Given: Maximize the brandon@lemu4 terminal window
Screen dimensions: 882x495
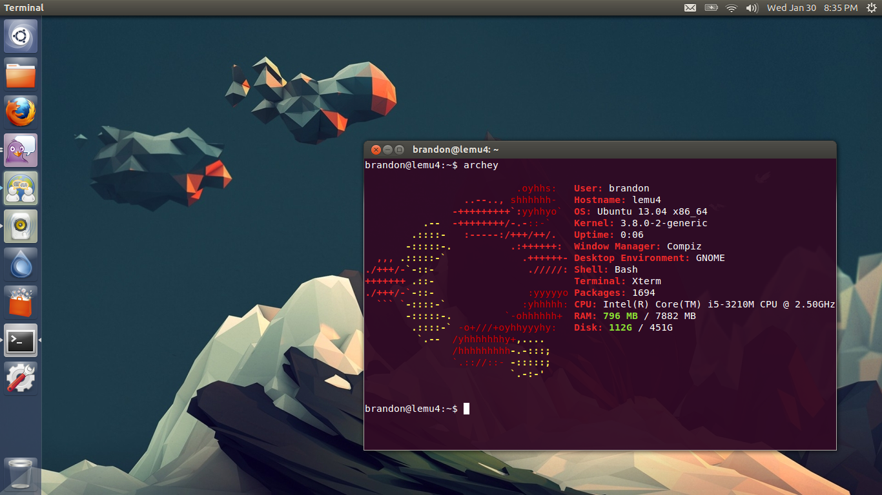Looking at the screenshot, I should click(399, 149).
